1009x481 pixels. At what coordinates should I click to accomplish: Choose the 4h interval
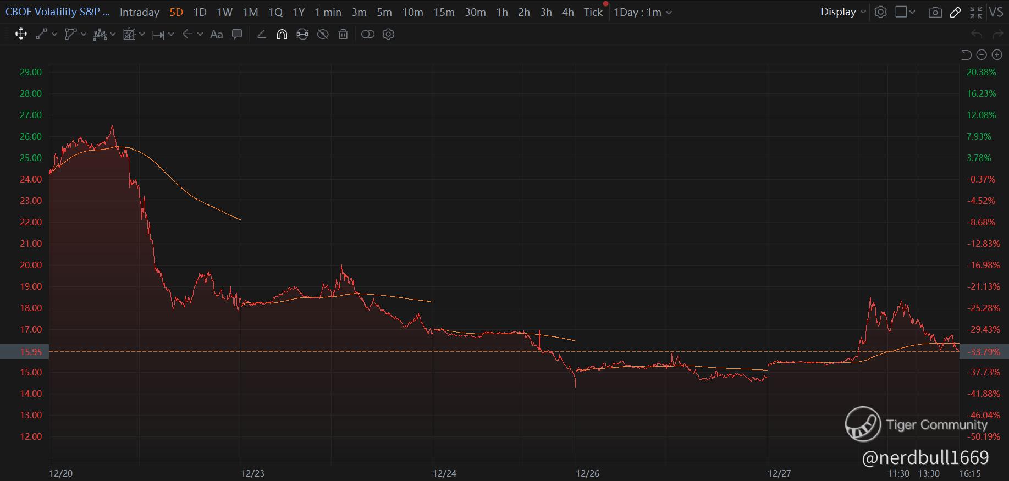coord(568,12)
